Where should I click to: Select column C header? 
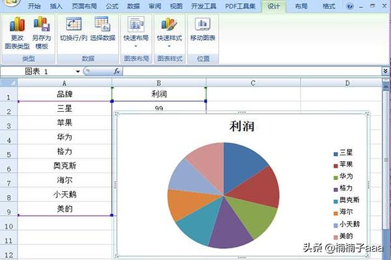click(253, 83)
